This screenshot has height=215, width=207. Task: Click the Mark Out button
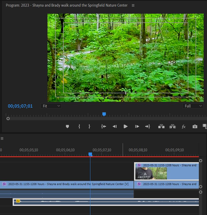[x=89, y=126]
